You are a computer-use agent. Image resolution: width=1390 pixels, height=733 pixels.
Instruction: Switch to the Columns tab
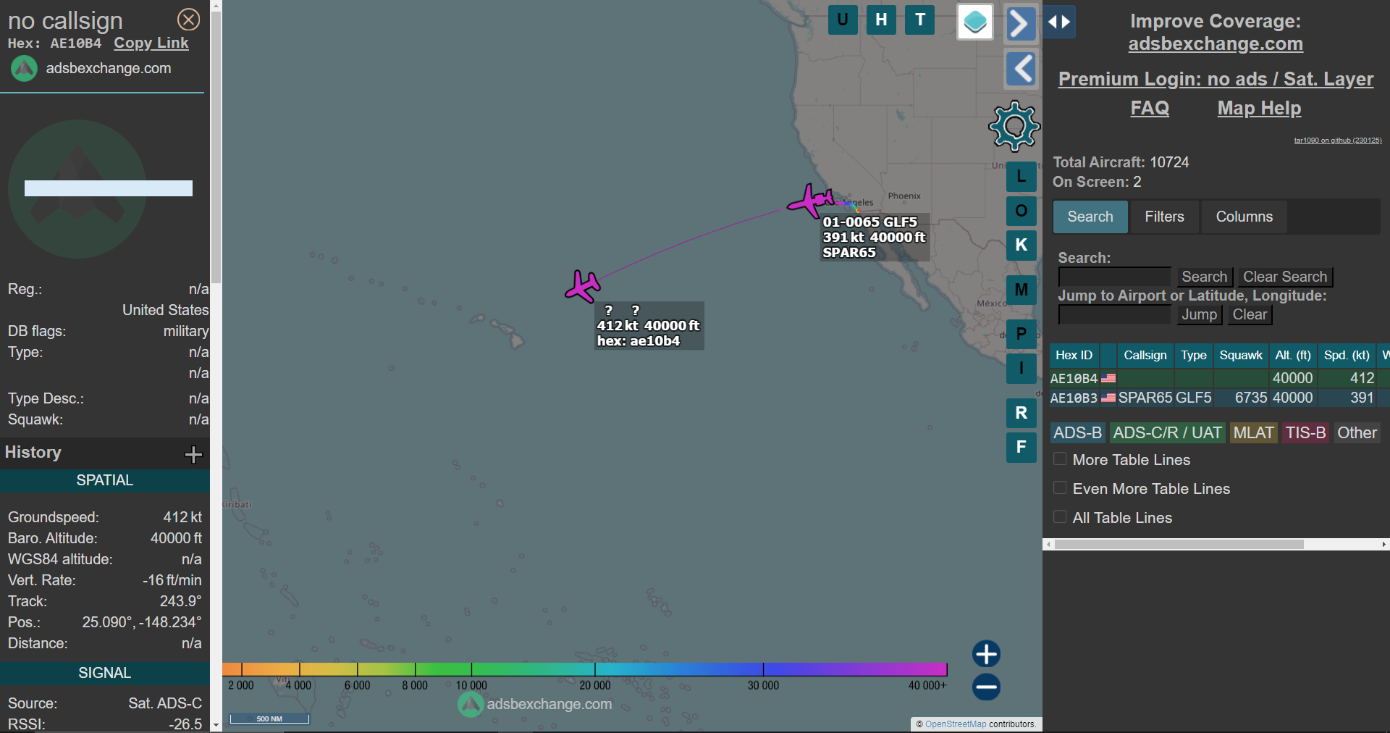click(1244, 217)
